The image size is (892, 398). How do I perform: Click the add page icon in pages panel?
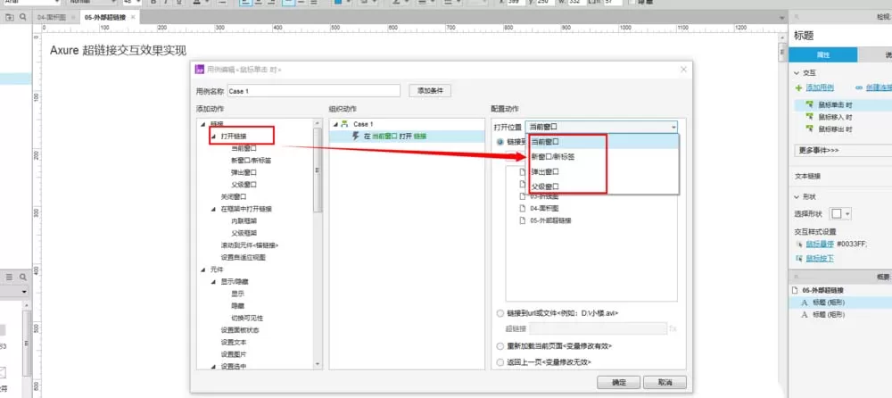(10, 18)
